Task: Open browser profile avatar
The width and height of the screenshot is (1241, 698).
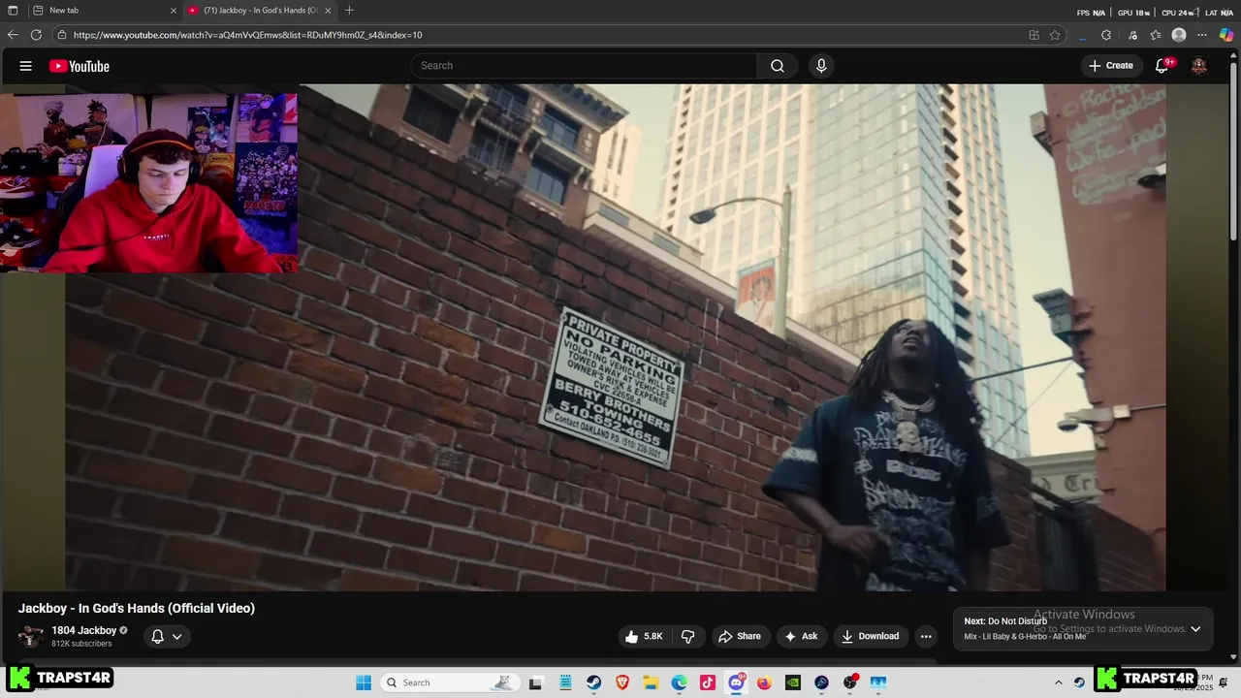Action: pyautogui.click(x=1179, y=35)
